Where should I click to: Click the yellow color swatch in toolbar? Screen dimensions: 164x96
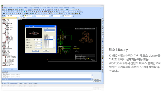coord(25,16)
